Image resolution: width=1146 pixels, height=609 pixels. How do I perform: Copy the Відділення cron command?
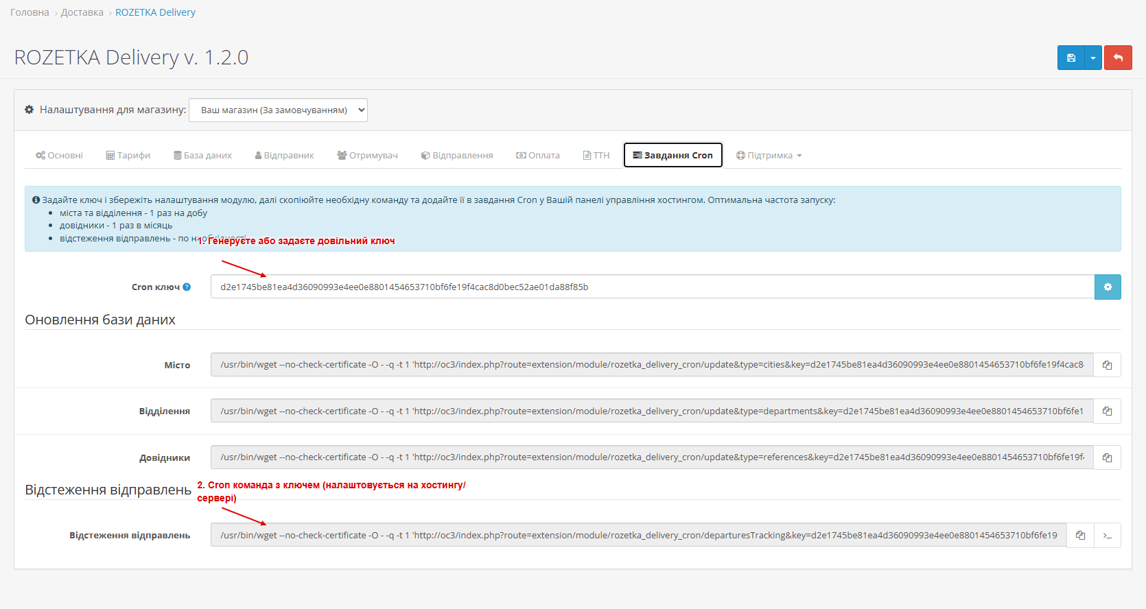[1107, 411]
